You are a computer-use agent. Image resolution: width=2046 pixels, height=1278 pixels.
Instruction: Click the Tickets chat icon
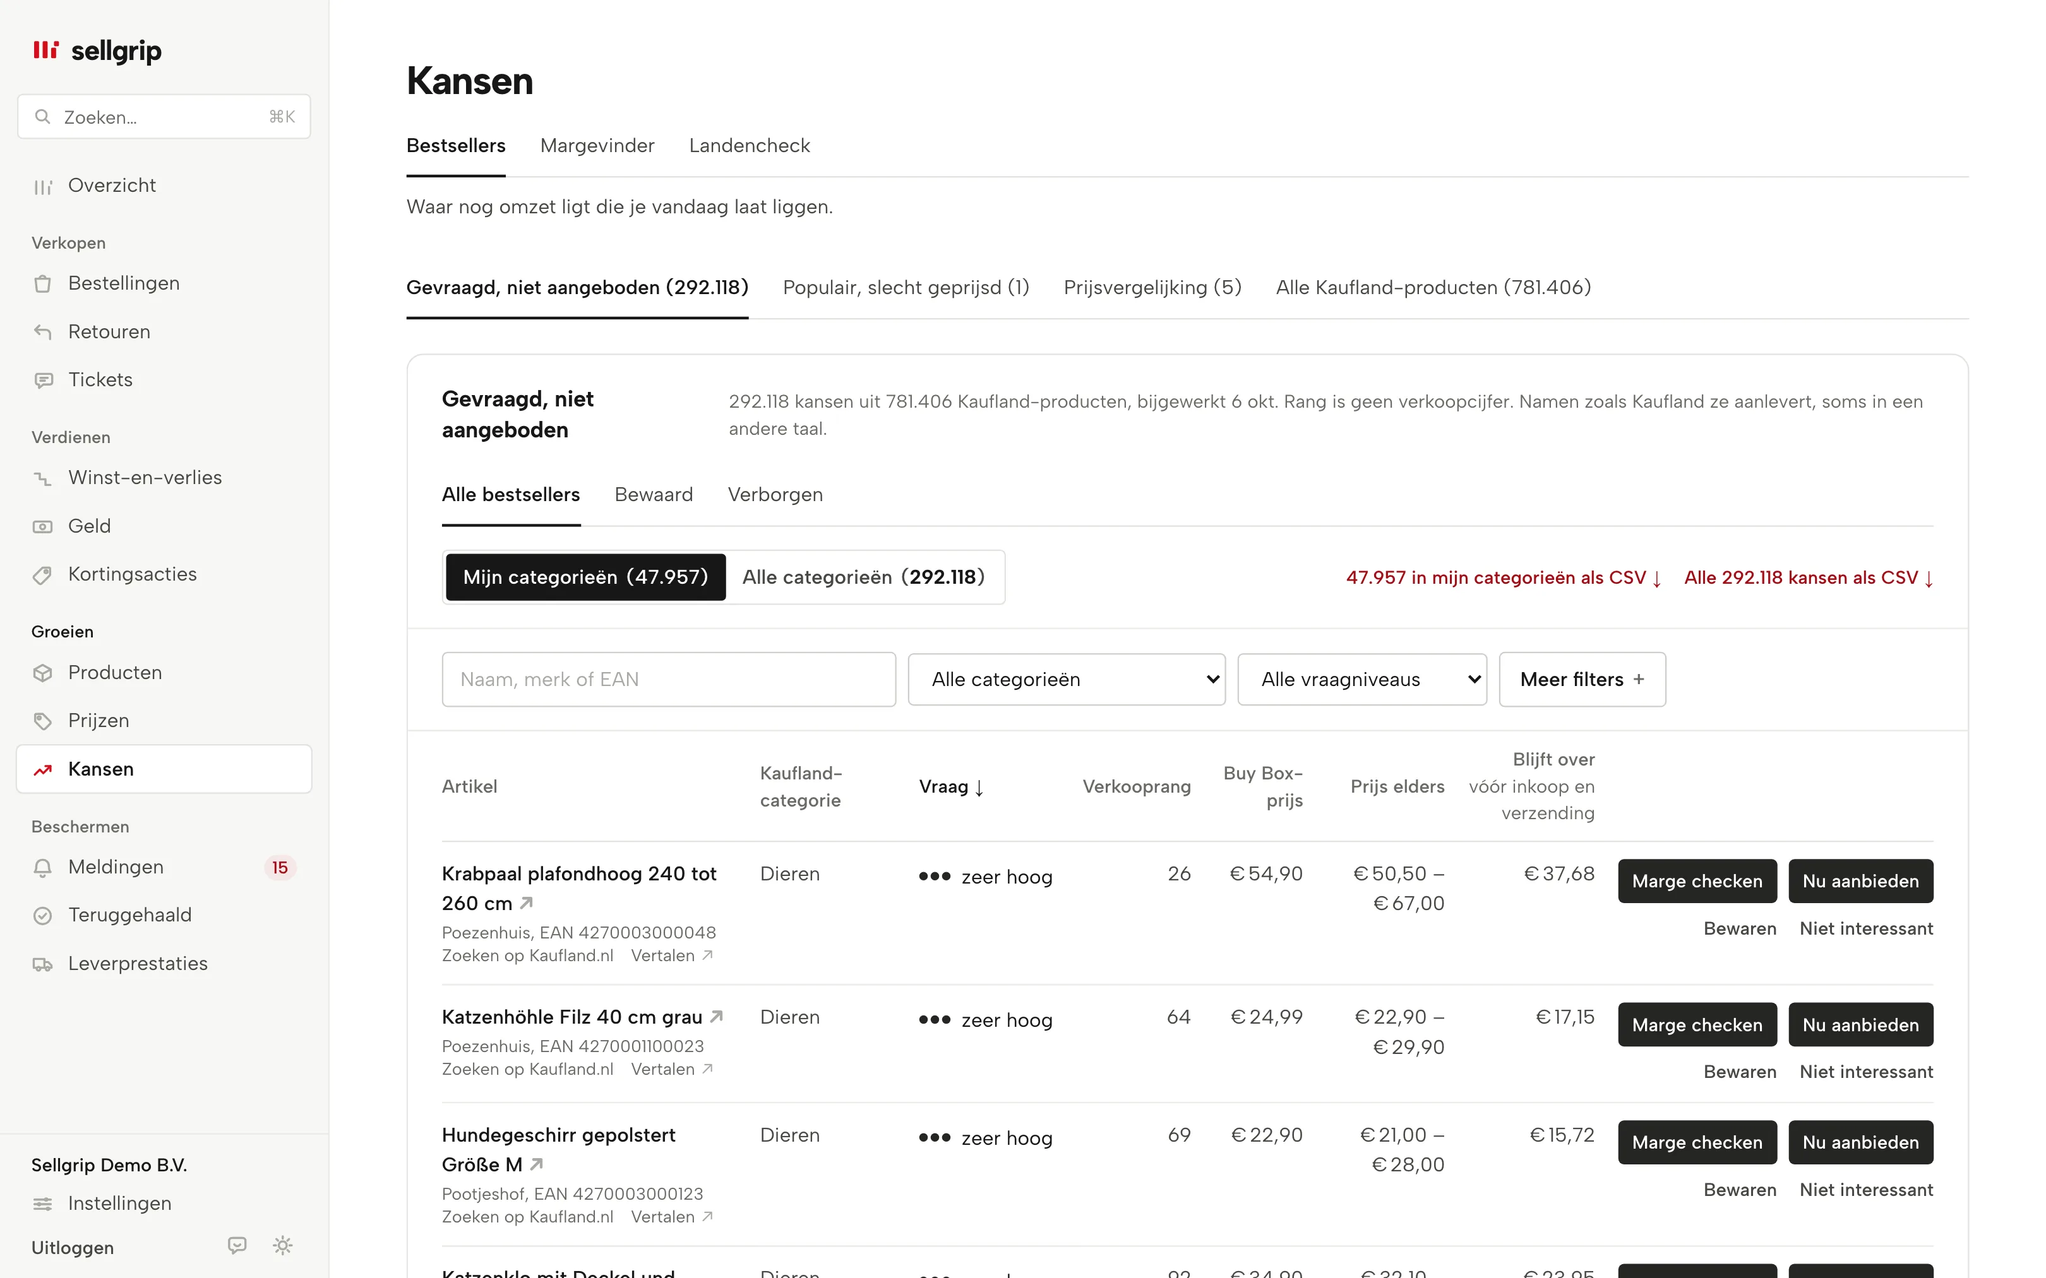[x=43, y=381]
